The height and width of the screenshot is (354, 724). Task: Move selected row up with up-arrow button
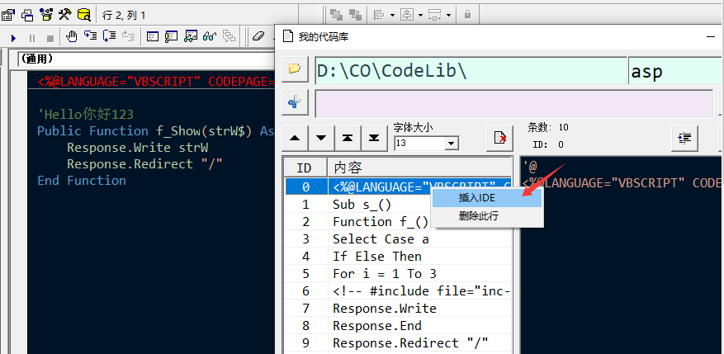[x=295, y=138]
